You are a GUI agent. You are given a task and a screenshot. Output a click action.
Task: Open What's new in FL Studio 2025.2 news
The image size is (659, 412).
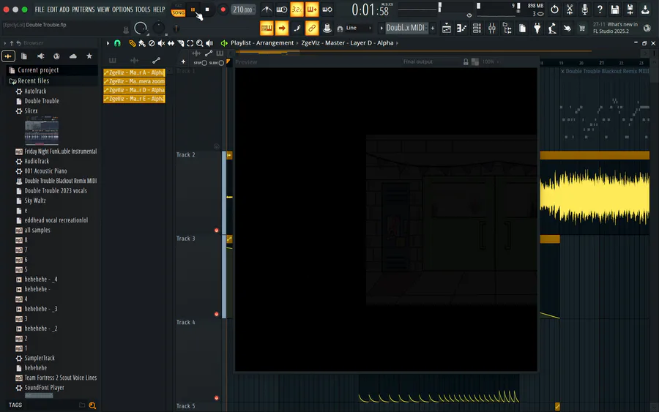(x=615, y=28)
